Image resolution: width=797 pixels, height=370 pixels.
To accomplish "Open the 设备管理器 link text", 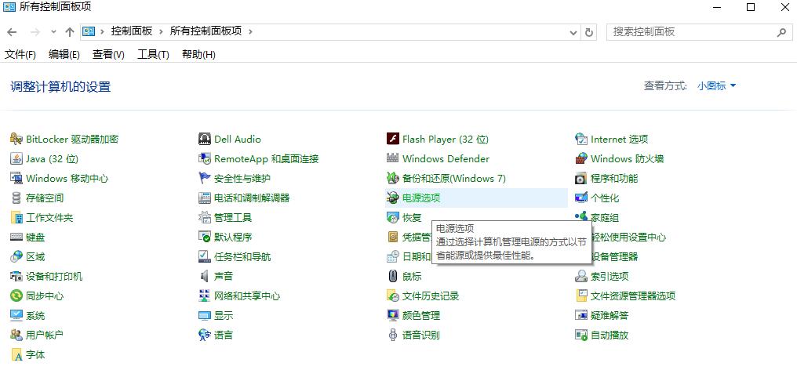I will (614, 256).
